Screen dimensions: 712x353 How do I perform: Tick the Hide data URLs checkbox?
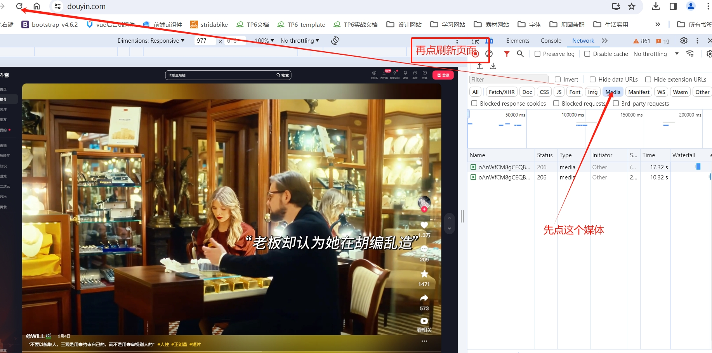pos(592,80)
